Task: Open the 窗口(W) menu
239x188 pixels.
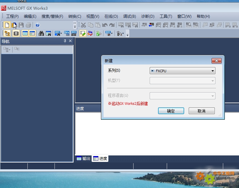Action: [184, 16]
